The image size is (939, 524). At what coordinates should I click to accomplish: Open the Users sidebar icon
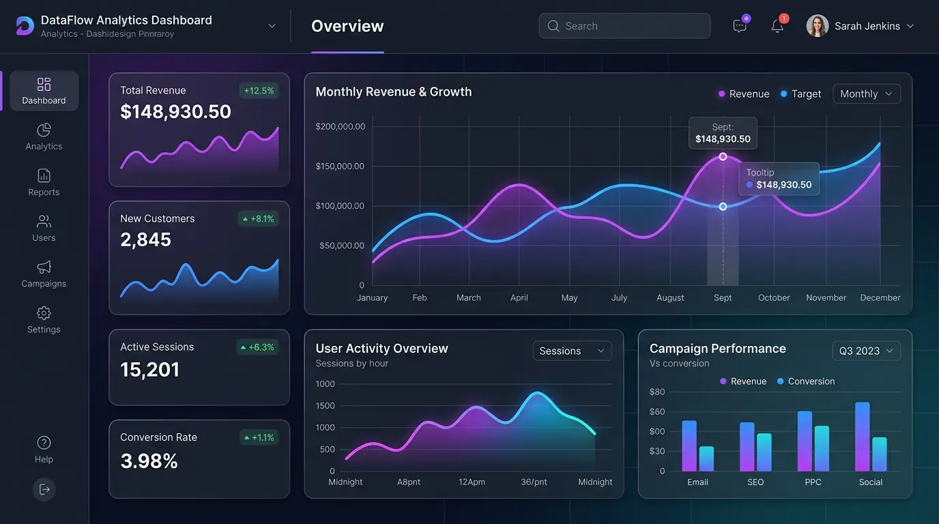click(44, 221)
